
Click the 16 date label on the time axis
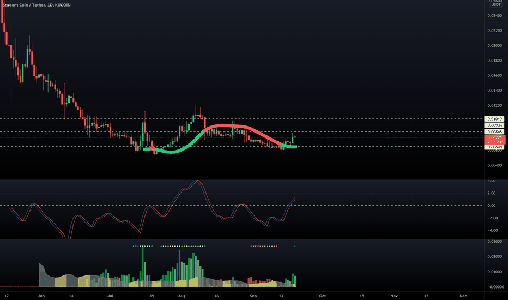point(216,296)
